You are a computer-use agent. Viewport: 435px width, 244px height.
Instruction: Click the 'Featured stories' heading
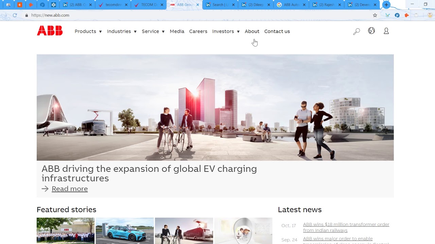(x=66, y=210)
